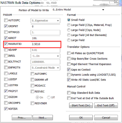Tick the RESVEC checkbox
Image resolution: width=122 pixels, height=123 pixels.
(32, 92)
